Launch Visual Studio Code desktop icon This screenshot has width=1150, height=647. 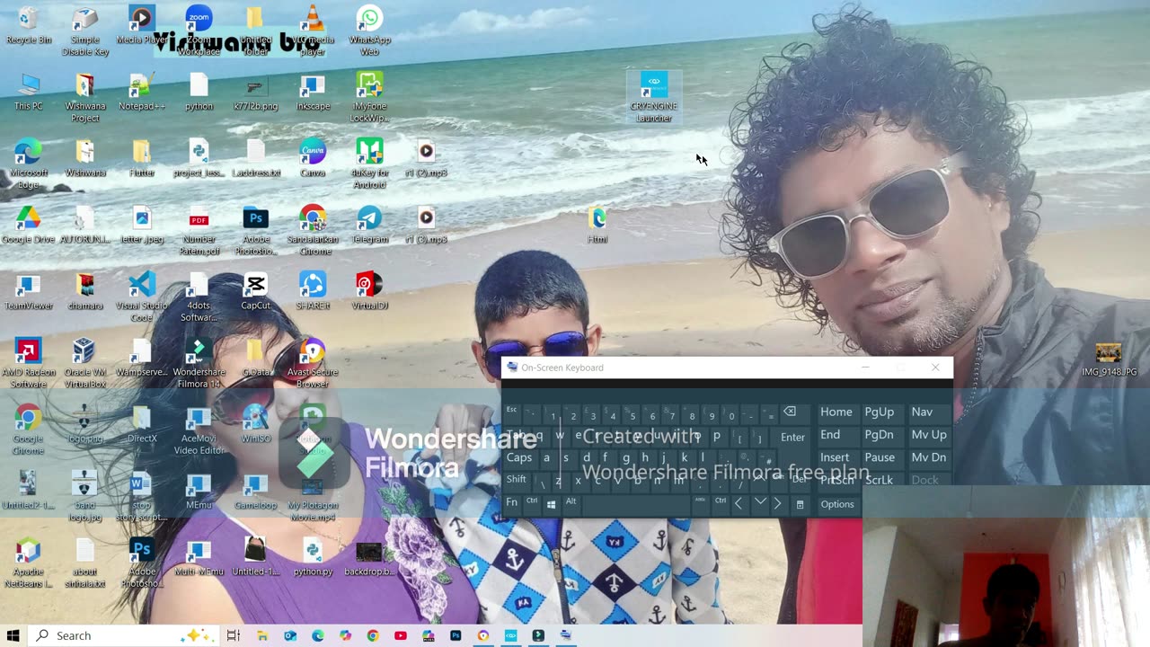point(141,297)
